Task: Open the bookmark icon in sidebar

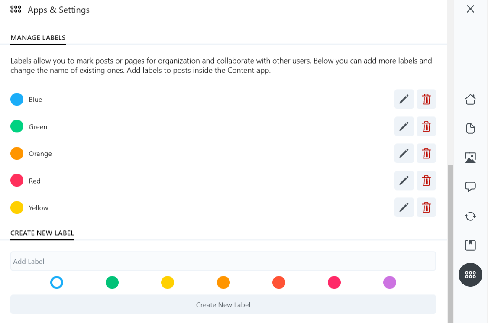Action: (x=470, y=245)
